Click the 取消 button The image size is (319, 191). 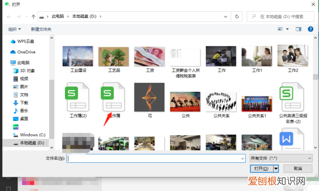298,169
